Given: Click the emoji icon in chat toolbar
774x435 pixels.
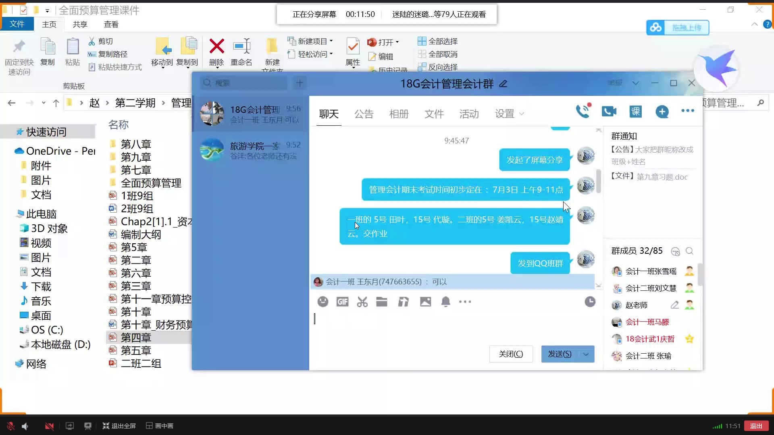Looking at the screenshot, I should point(322,301).
